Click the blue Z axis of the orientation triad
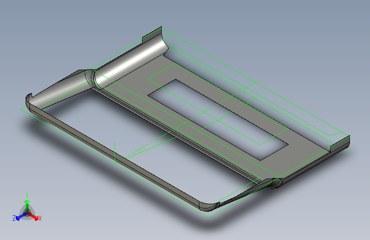The width and height of the screenshot is (370, 240). point(21,217)
